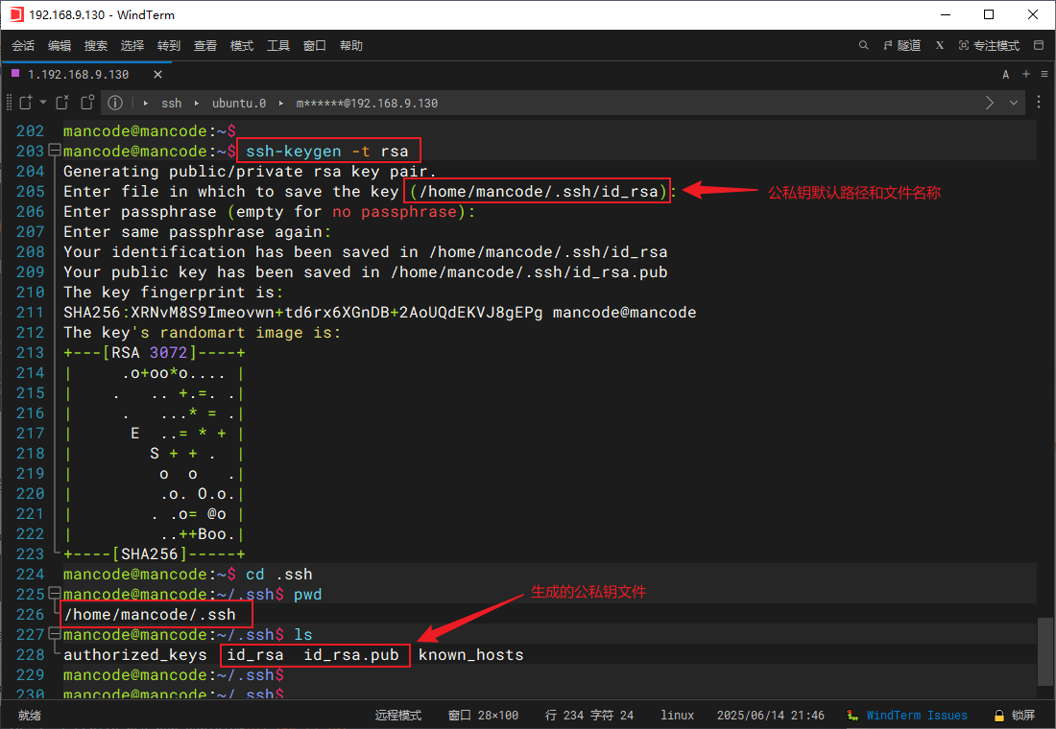1056x729 pixels.
Task: Click the magnifier search icon
Action: tap(863, 45)
